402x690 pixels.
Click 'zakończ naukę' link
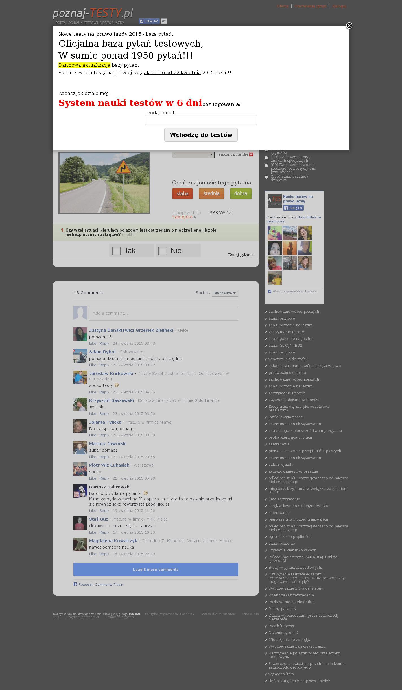233,154
